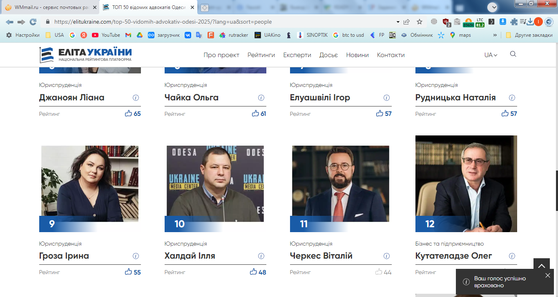Open Халдай Ілля profile link
This screenshot has width=558, height=297.
coord(190,256)
